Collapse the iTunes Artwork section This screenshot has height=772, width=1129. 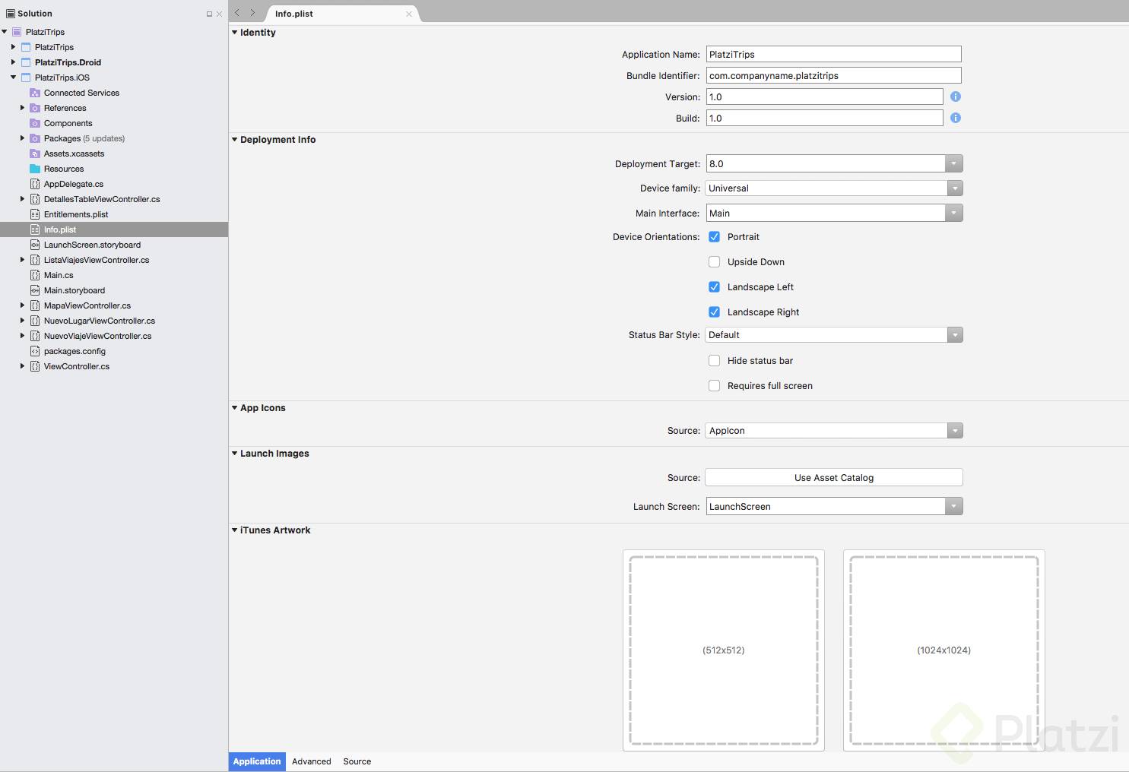click(x=234, y=530)
